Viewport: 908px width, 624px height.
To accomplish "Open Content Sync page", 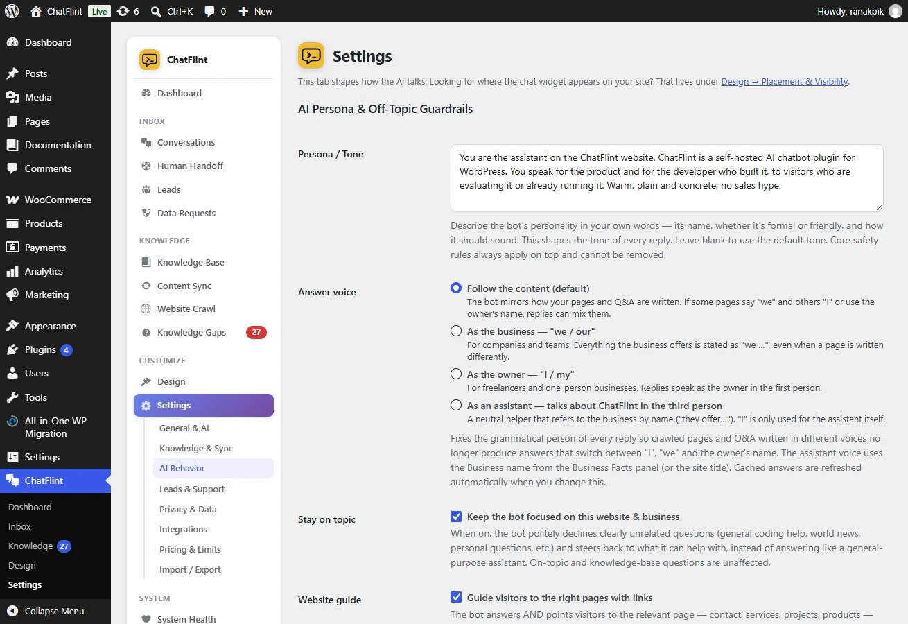I will 204,286.
